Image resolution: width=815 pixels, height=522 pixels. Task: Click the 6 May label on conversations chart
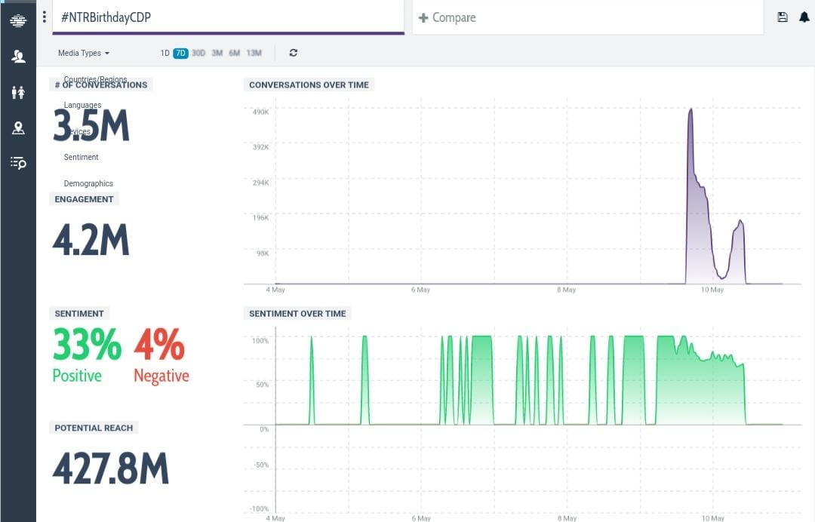[x=420, y=290]
